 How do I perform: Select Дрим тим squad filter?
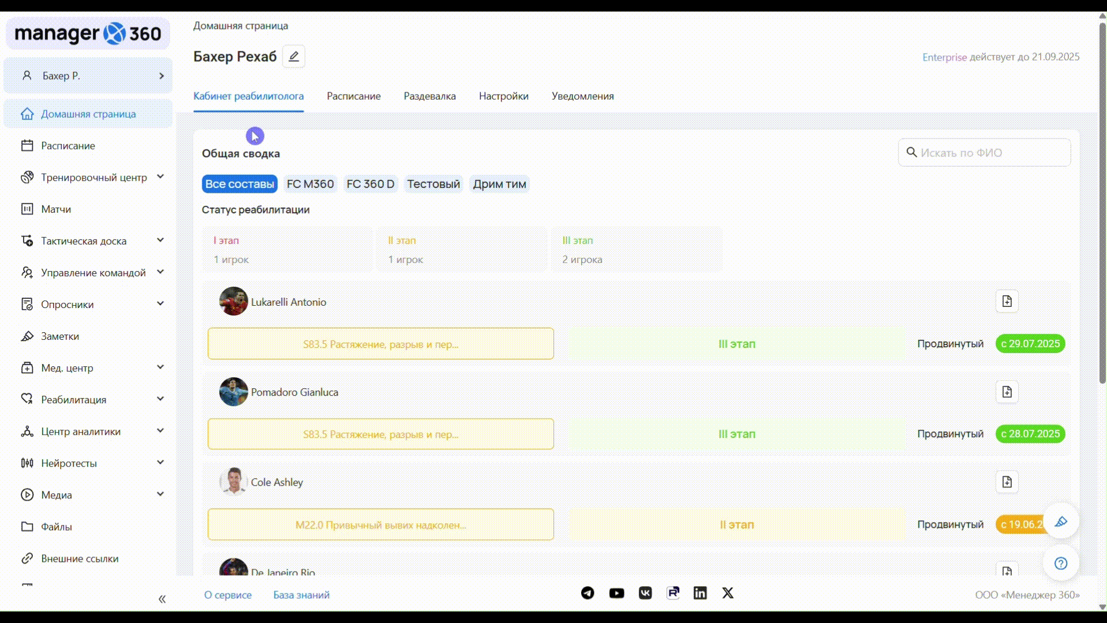coord(499,184)
